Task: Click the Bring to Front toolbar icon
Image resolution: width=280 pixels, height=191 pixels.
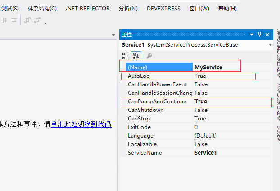Action: point(27,20)
